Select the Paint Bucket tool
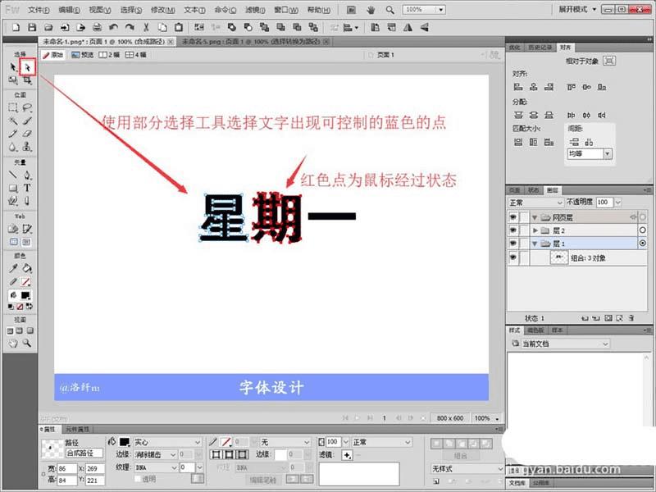Viewport: 656px width, 492px height. click(x=27, y=268)
